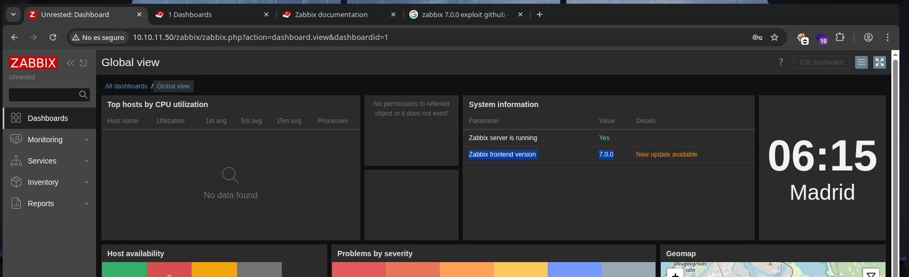Viewport: 909px width, 277px height.
Task: Click the search magnifier icon in the sidebar
Action: [x=83, y=95]
